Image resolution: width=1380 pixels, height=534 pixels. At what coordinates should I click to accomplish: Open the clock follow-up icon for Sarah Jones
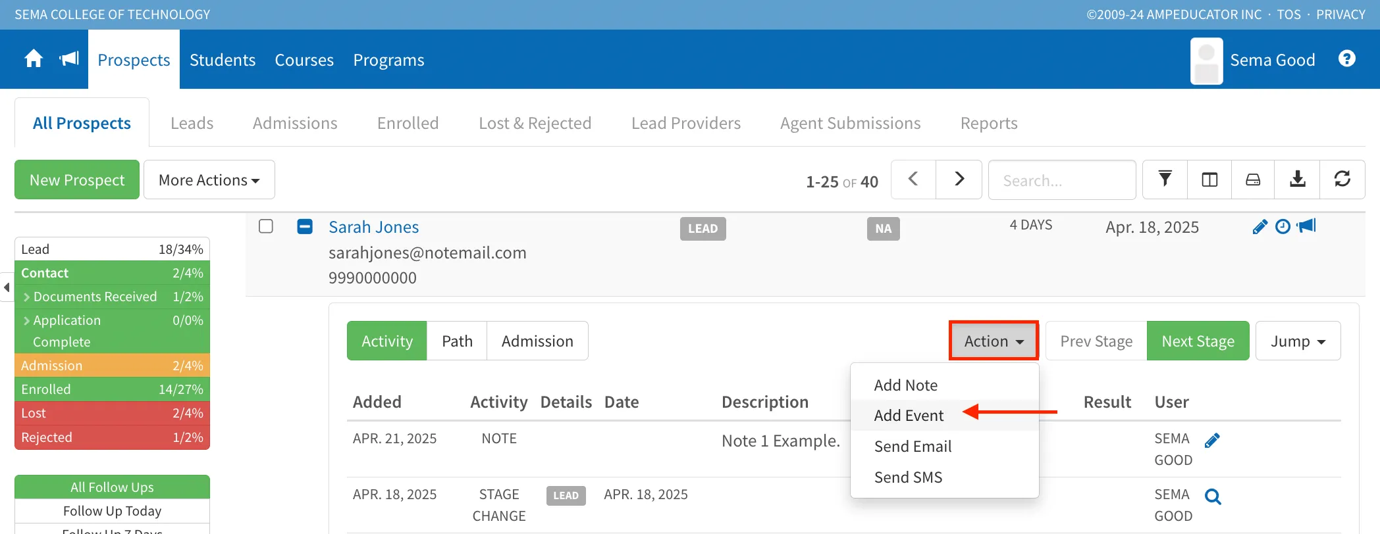1283,227
